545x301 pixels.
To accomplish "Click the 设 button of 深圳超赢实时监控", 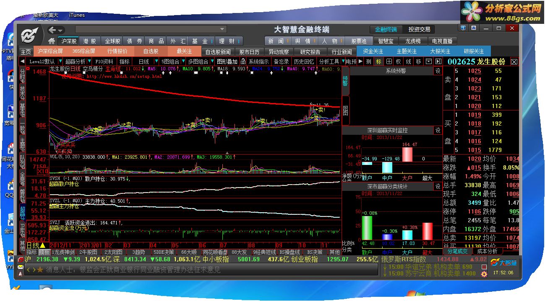I will 438,130.
